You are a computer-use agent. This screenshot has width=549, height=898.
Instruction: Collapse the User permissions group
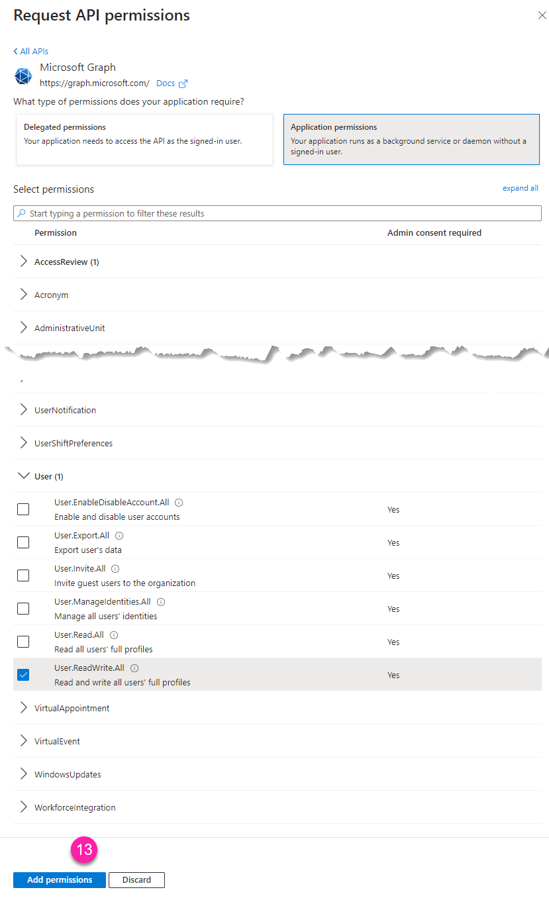click(x=24, y=476)
